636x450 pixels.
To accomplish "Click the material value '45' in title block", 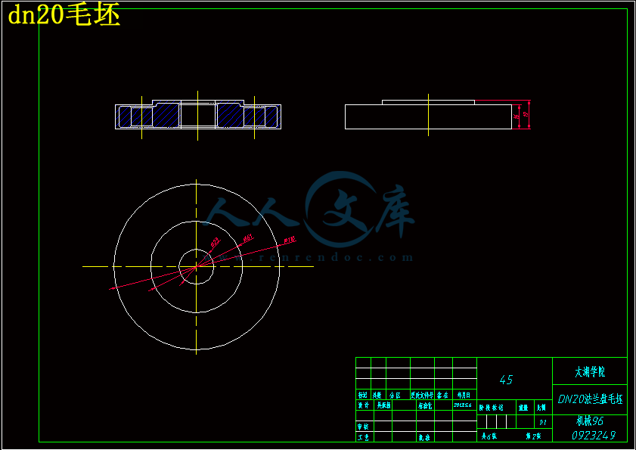I will pyautogui.click(x=506, y=380).
